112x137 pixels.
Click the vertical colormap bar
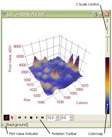107,86
